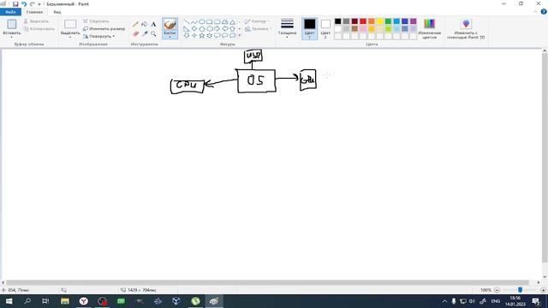The width and height of the screenshot is (548, 308).
Task: Expand the Select (Выделить) dropdown arrow
Action: (x=70, y=37)
